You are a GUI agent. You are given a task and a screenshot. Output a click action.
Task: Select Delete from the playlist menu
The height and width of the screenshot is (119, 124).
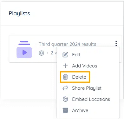pos(88,77)
